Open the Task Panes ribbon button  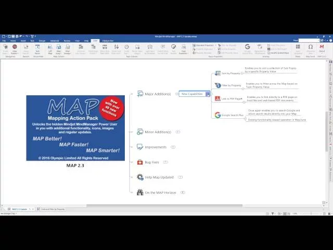coord(37,49)
